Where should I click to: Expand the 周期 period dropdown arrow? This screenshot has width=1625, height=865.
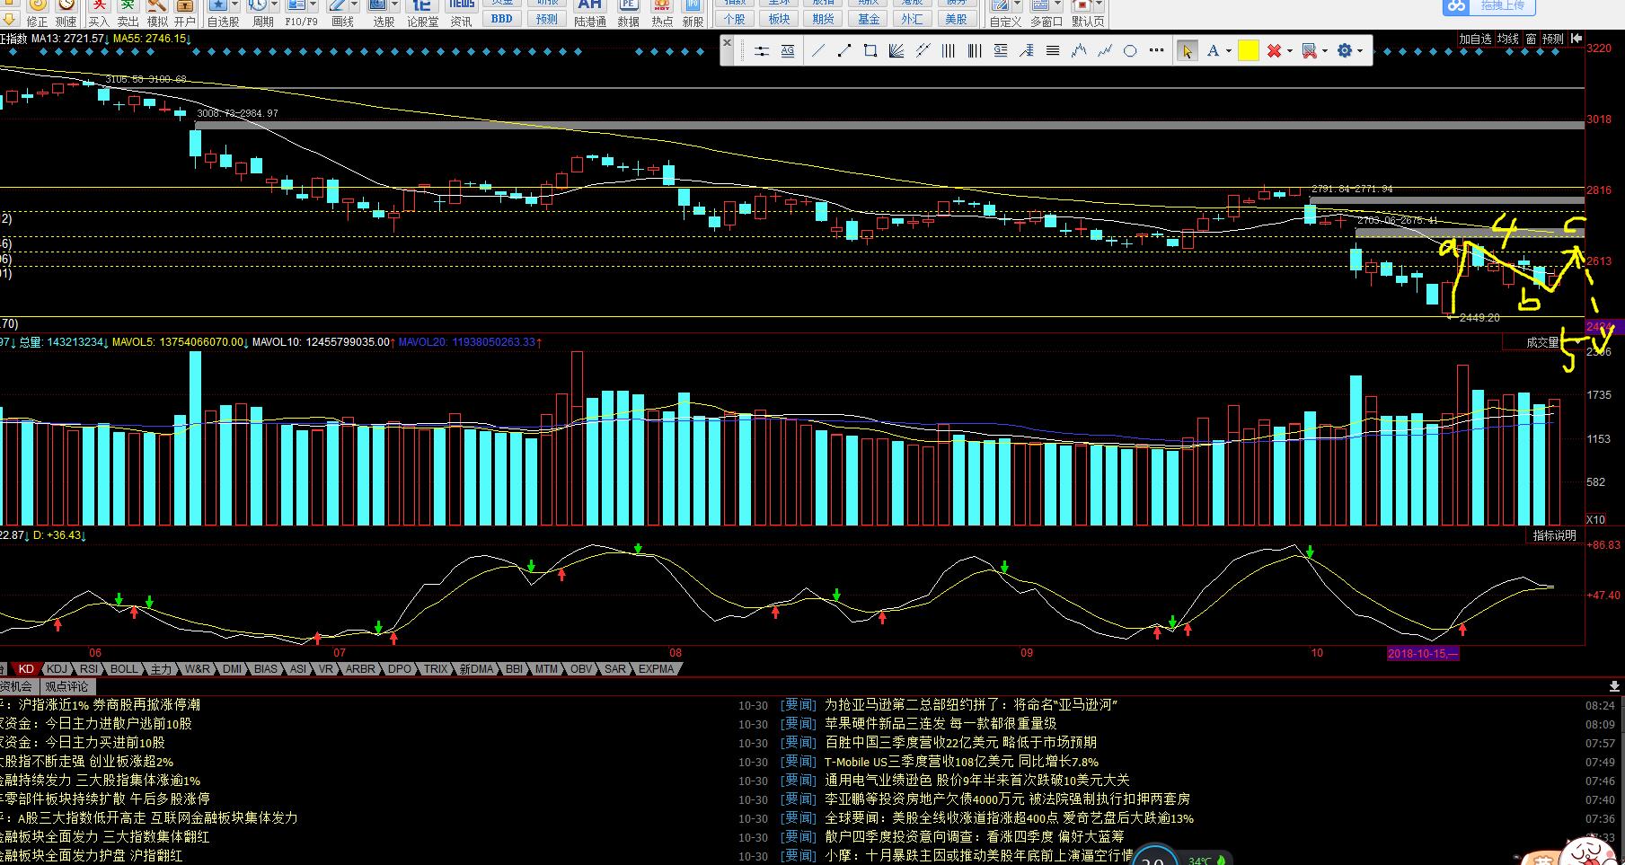[276, 4]
